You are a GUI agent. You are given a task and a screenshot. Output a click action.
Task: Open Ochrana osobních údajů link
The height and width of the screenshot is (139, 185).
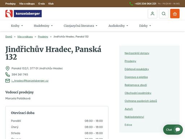141,101
